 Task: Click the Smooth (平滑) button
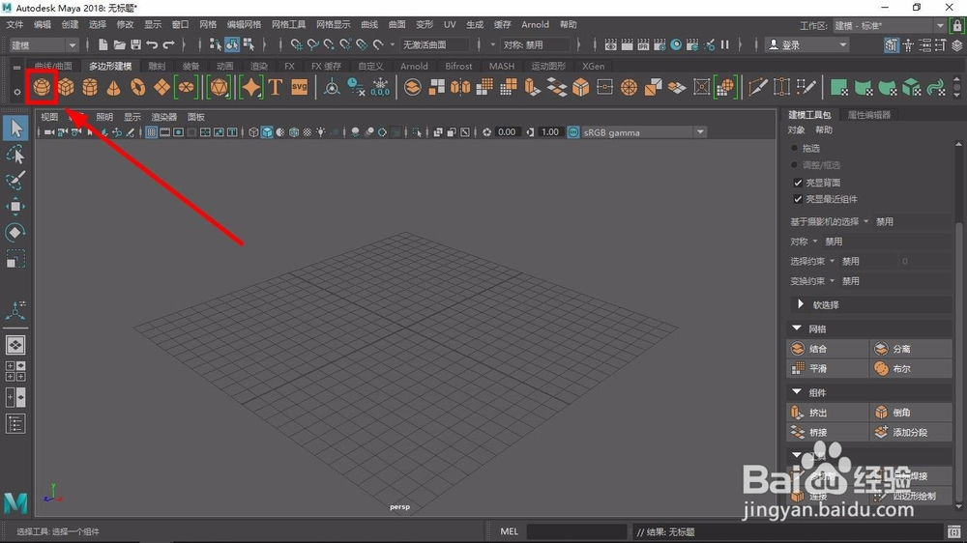pyautogui.click(x=827, y=368)
